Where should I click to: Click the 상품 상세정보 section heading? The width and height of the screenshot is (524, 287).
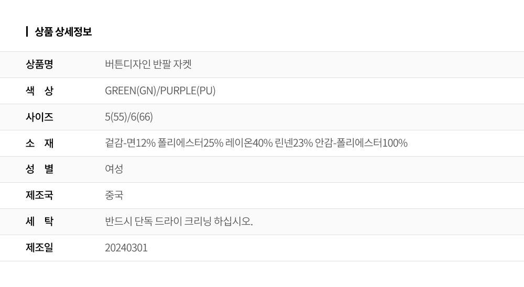click(63, 32)
